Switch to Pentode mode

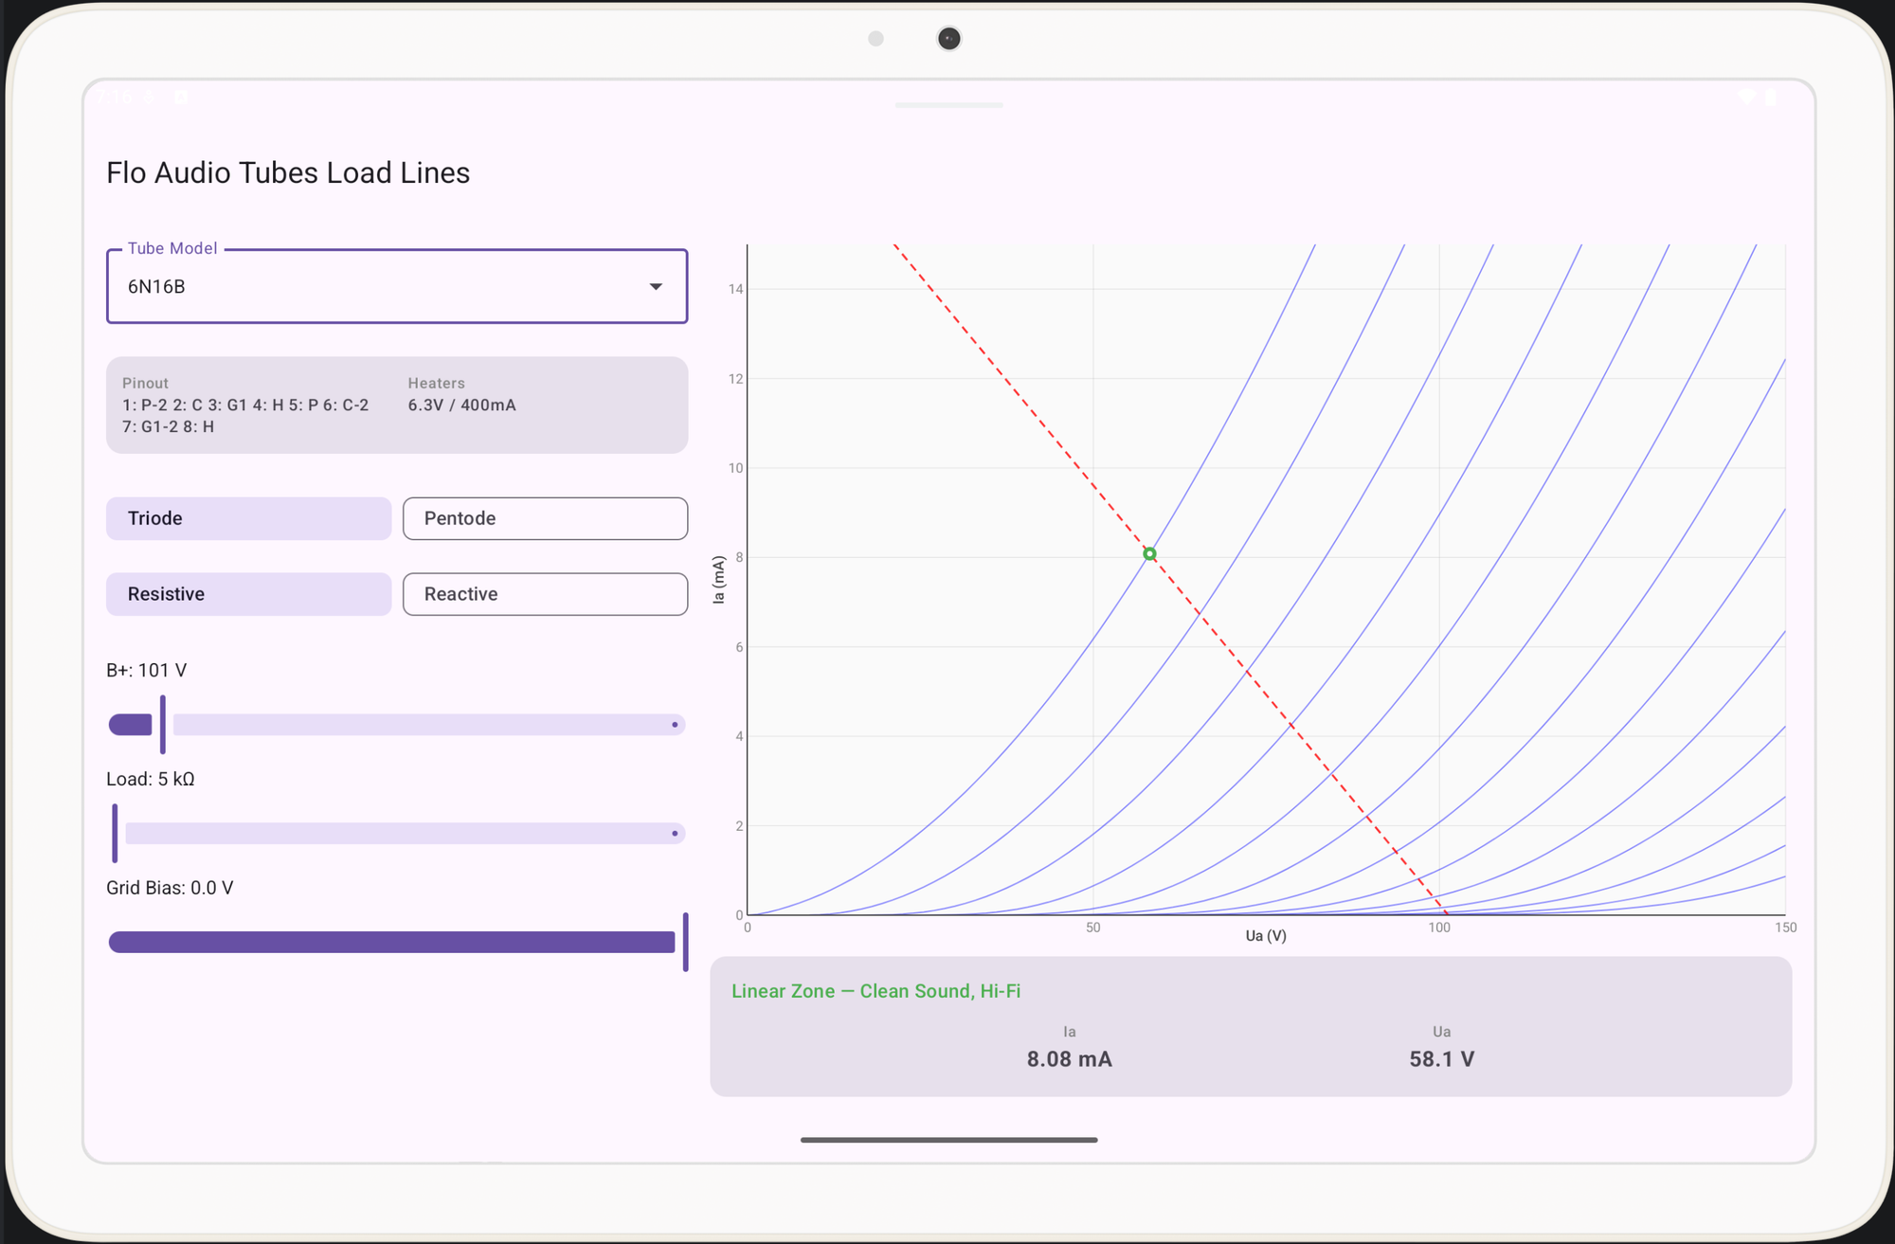click(x=545, y=518)
